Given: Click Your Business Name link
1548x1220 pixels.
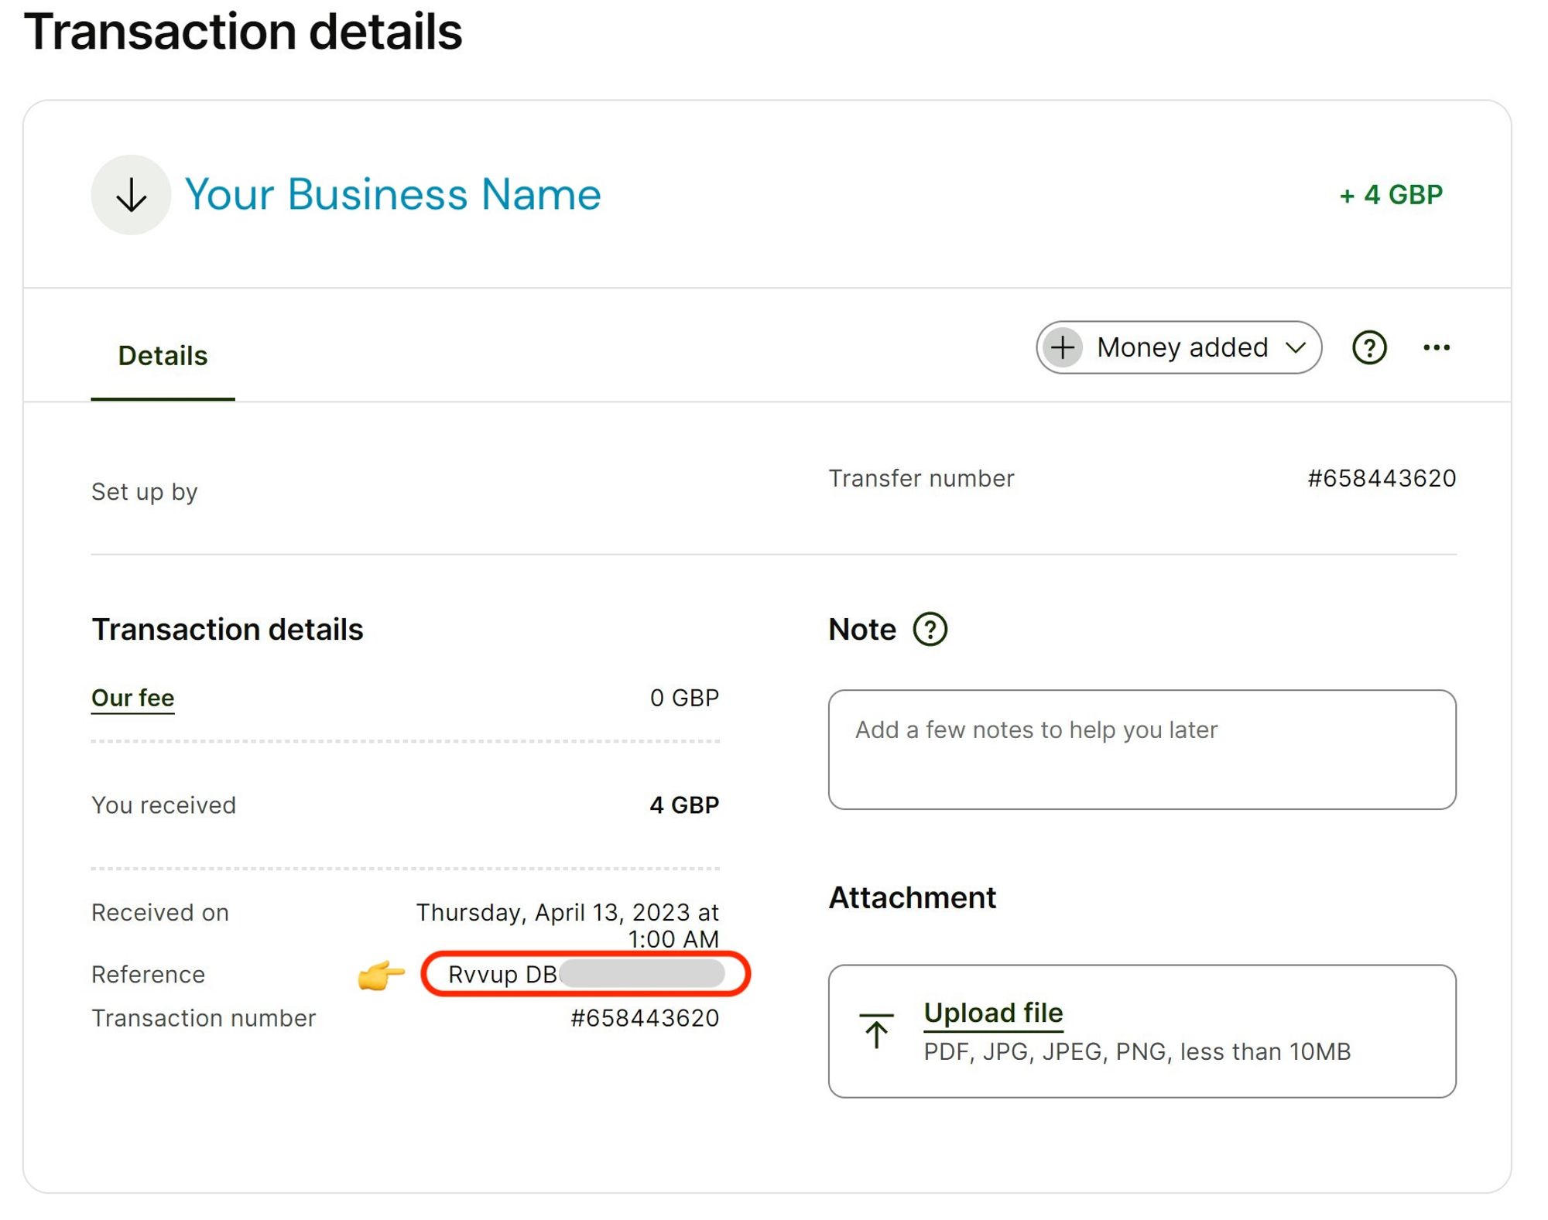Looking at the screenshot, I should tap(392, 194).
